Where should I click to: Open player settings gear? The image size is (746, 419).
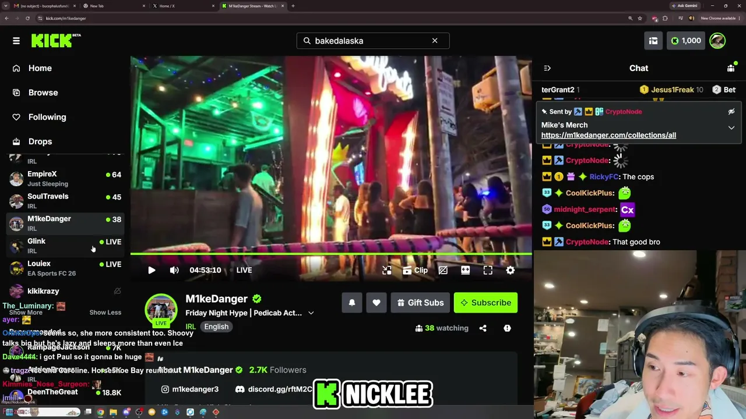pyautogui.click(x=511, y=270)
